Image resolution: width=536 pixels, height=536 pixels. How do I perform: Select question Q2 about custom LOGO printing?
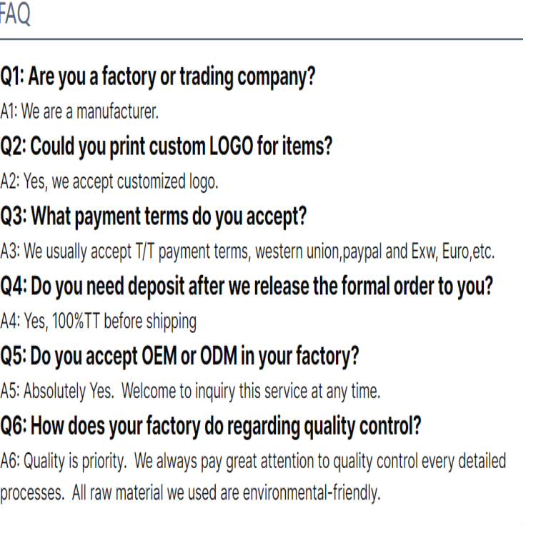tap(166, 147)
